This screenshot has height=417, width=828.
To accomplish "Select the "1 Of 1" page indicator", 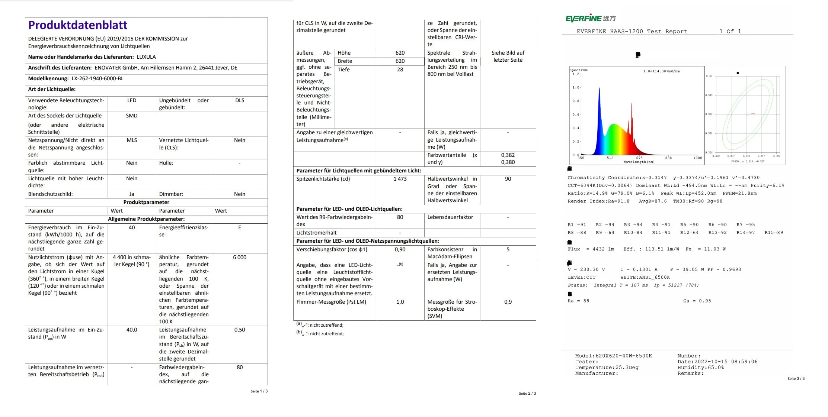I will point(730,32).
